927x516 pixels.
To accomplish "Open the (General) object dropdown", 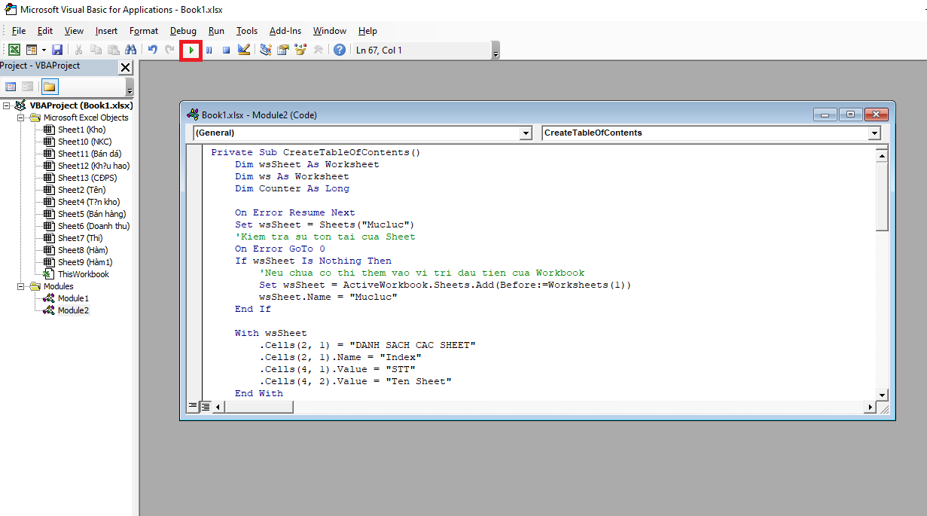I will 526,133.
